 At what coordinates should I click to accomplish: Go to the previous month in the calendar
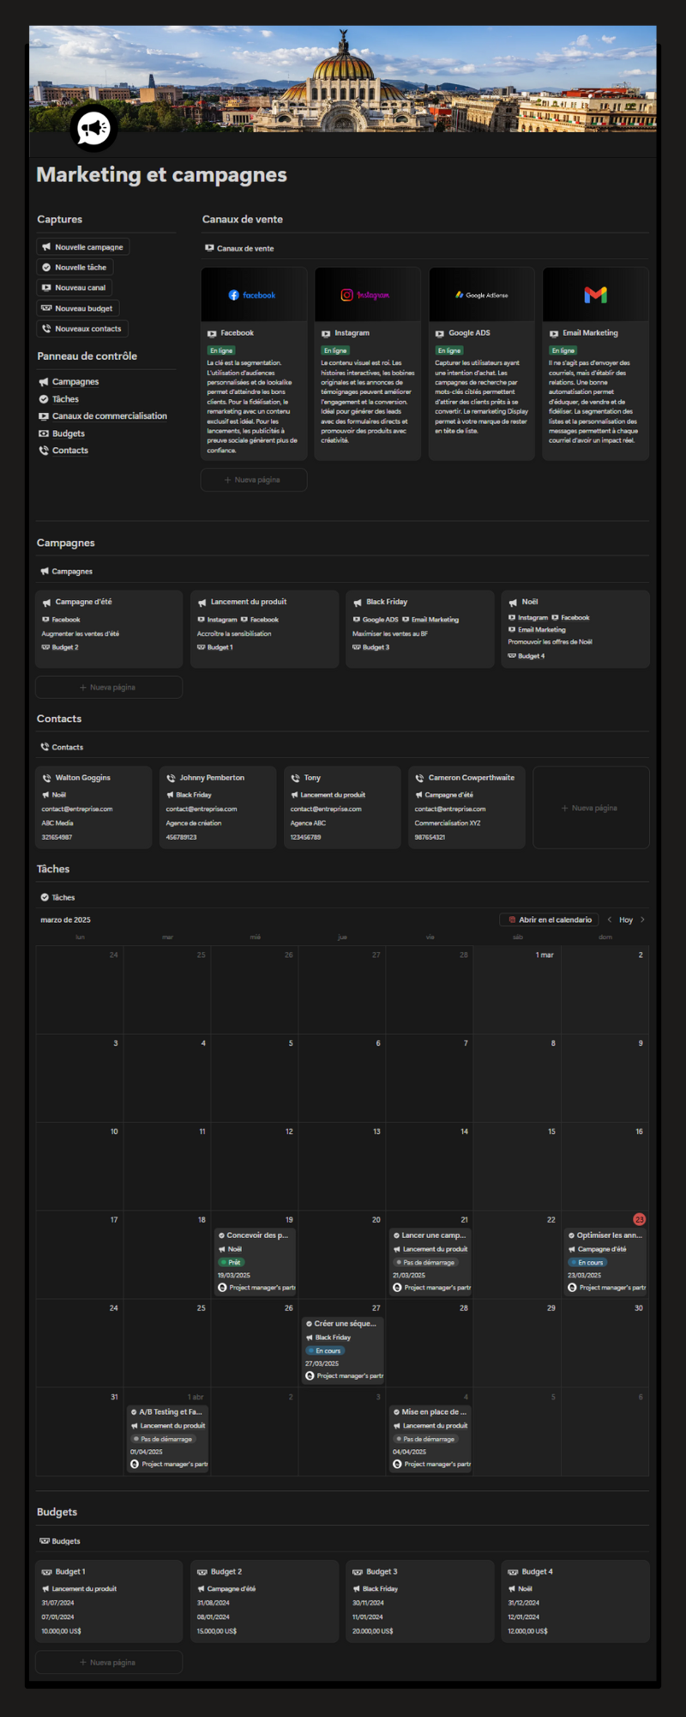point(610,919)
